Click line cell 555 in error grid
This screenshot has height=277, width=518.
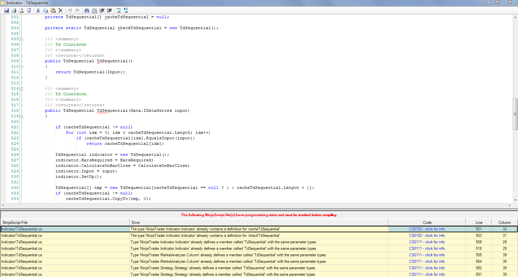point(479,255)
